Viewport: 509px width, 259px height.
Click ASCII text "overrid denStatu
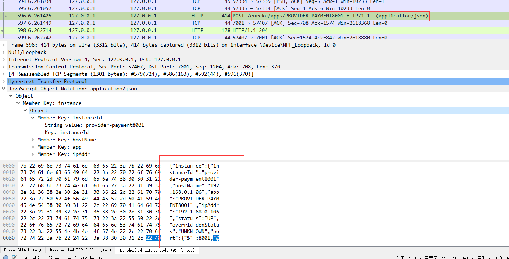194,225
